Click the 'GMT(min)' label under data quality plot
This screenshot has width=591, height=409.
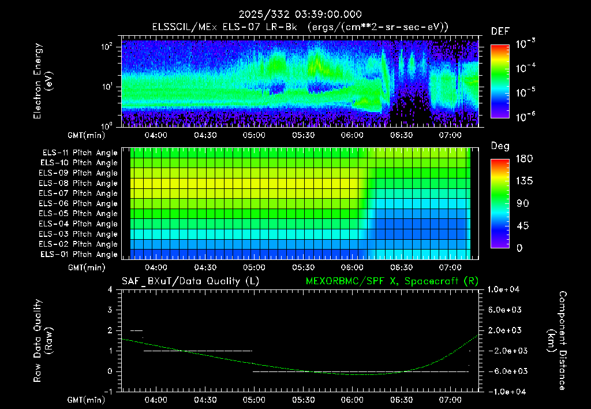(x=87, y=400)
